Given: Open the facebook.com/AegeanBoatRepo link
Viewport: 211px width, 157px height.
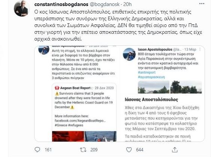Looking at the screenshot, I should click(x=80, y=121).
